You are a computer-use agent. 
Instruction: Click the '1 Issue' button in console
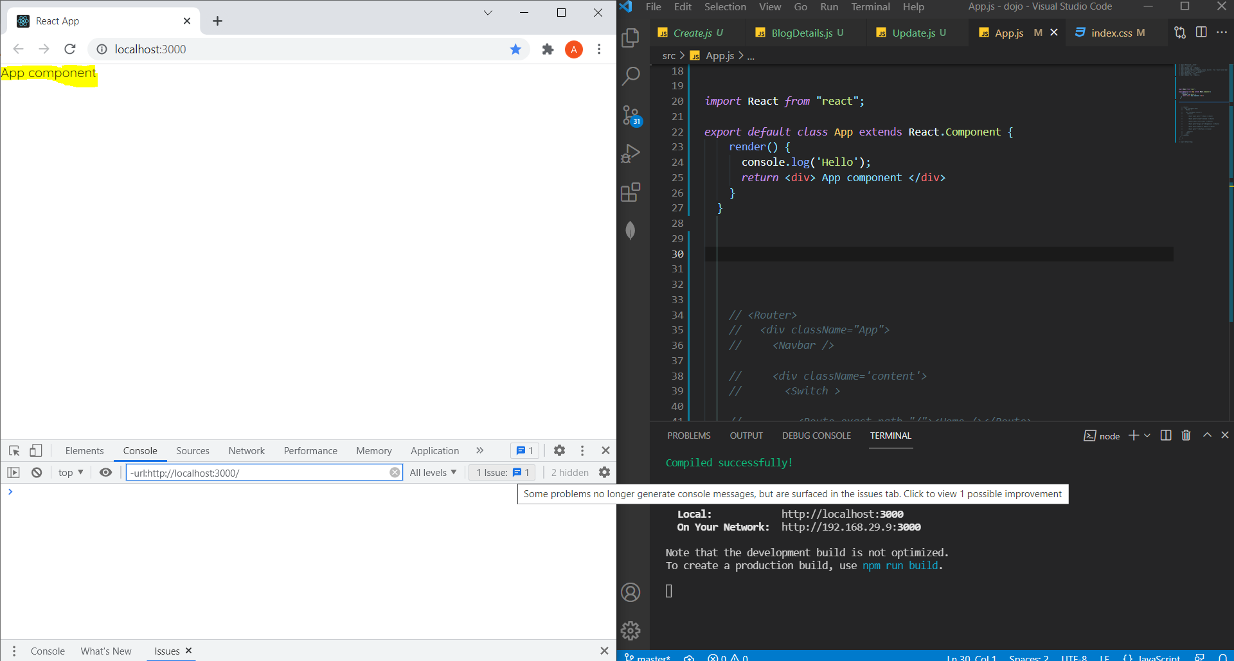click(x=502, y=473)
